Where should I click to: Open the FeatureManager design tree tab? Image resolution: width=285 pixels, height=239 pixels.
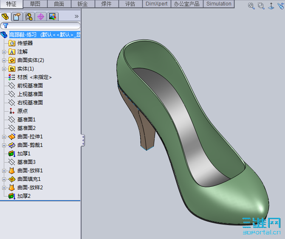[x=6, y=17]
